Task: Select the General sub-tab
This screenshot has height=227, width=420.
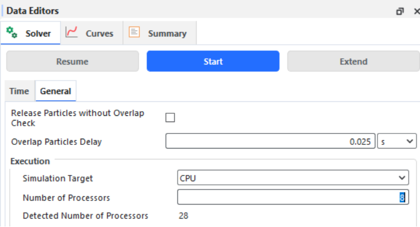Action: pos(56,91)
